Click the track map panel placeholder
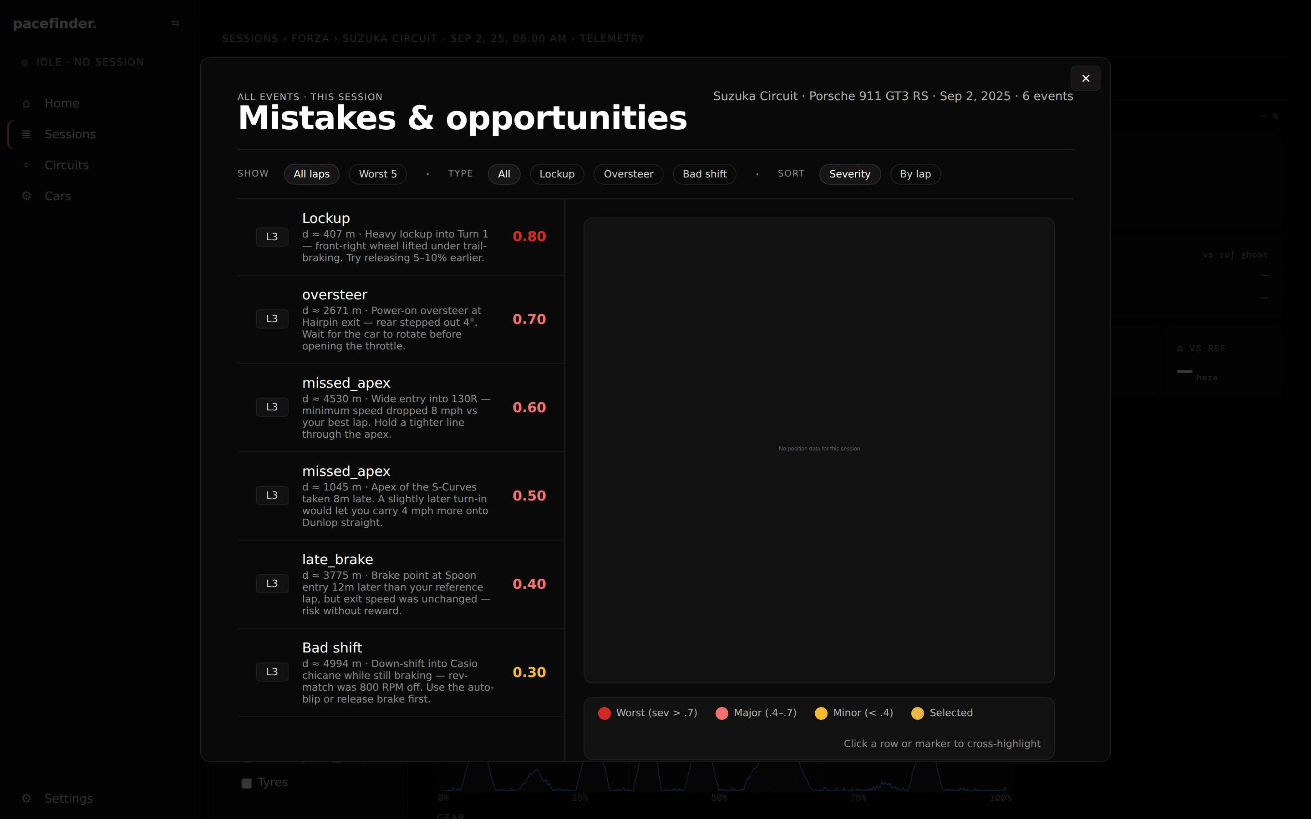1311x819 pixels. [819, 450]
